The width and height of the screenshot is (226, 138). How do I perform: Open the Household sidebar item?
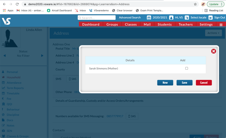(x=13, y=77)
